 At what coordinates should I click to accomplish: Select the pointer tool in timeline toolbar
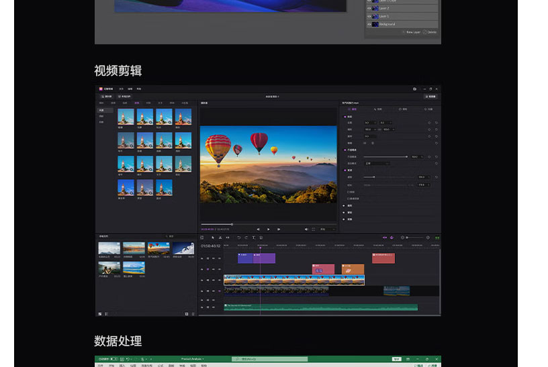[x=212, y=238]
